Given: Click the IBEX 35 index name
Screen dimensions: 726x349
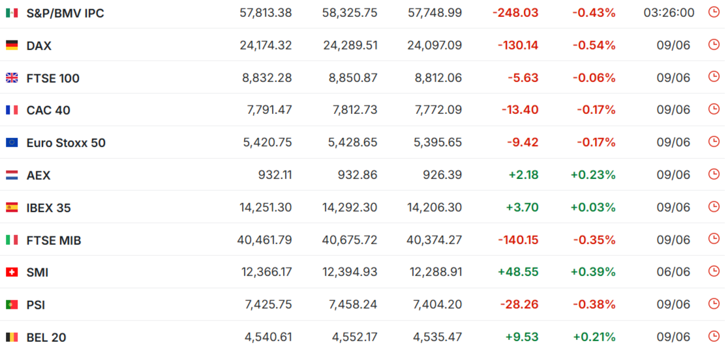Looking at the screenshot, I should pos(49,208).
